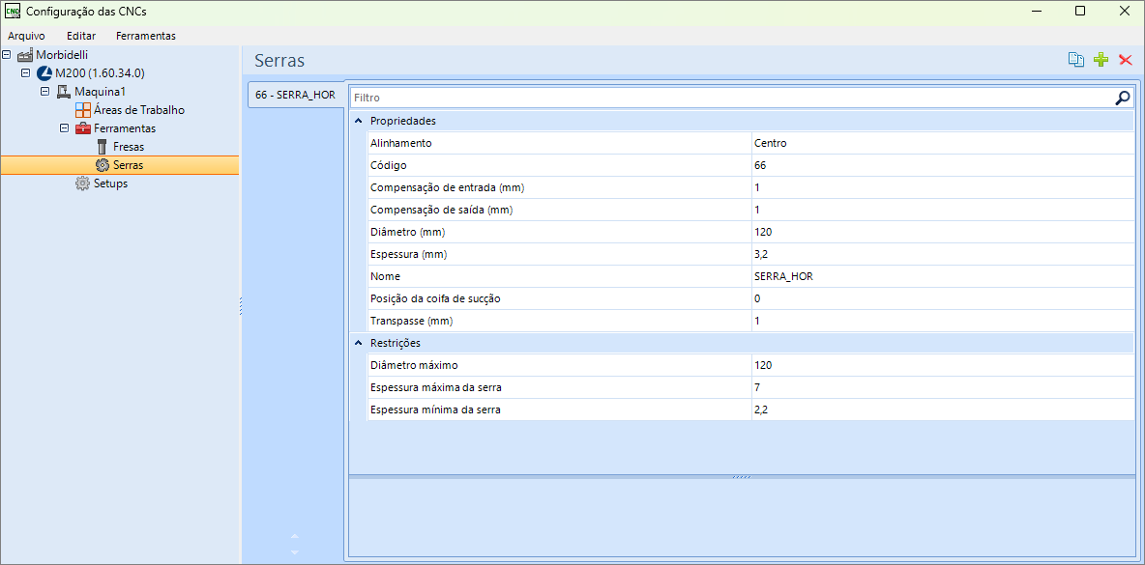Image resolution: width=1145 pixels, height=565 pixels.
Task: Click the Filtro search magnifier icon
Action: pyautogui.click(x=1123, y=98)
